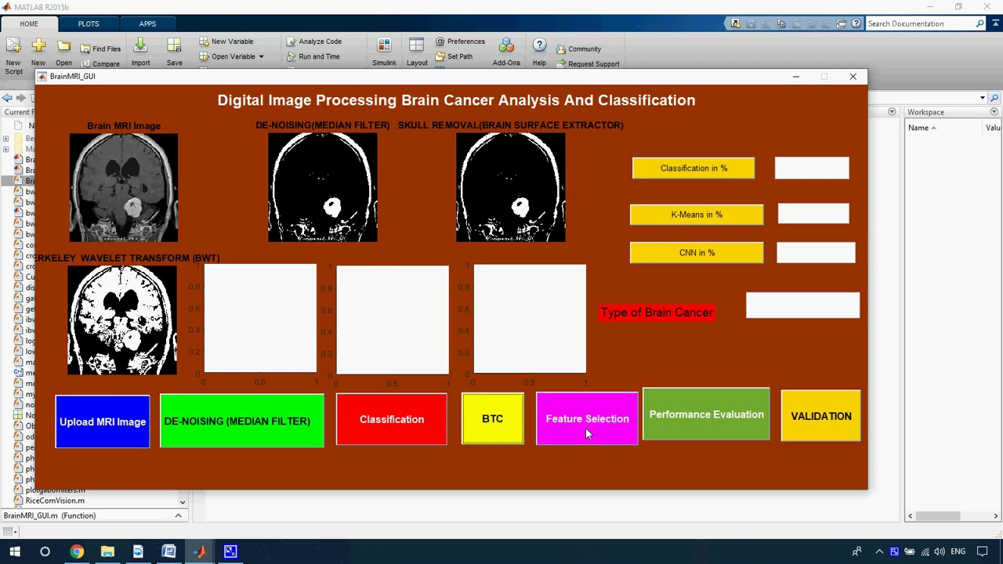The height and width of the screenshot is (564, 1003).
Task: Click the Berkeley wavelet transform image
Action: pyautogui.click(x=122, y=320)
